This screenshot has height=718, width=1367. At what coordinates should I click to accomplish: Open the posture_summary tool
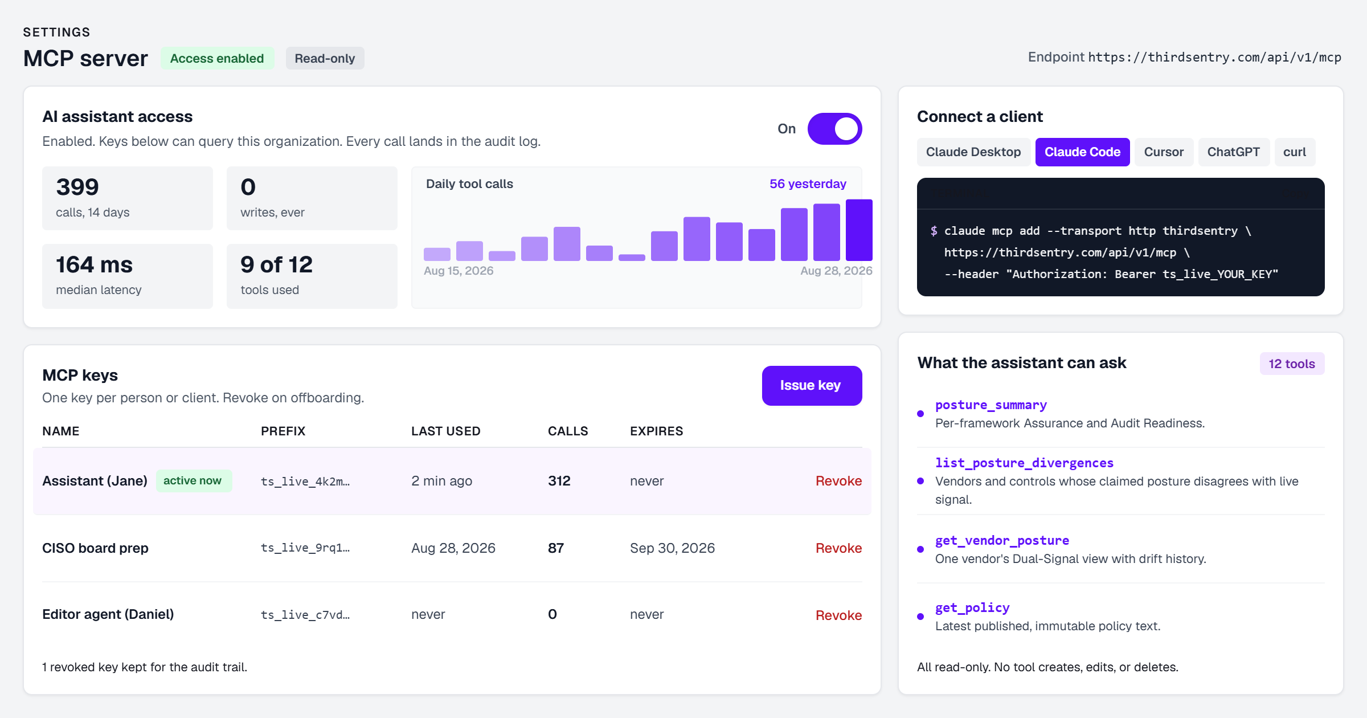tap(991, 405)
